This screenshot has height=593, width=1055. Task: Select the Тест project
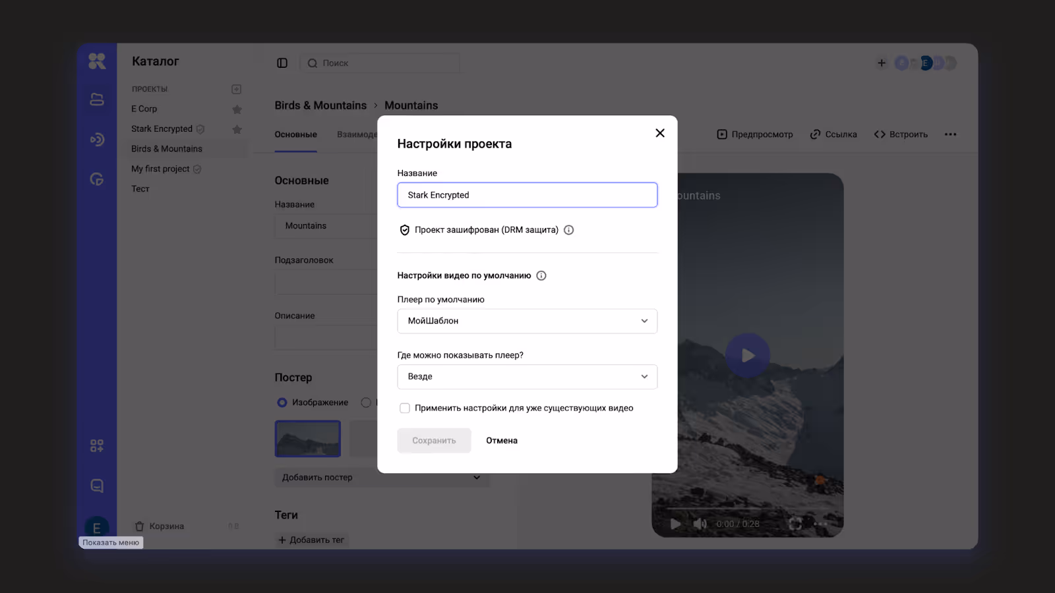point(140,189)
